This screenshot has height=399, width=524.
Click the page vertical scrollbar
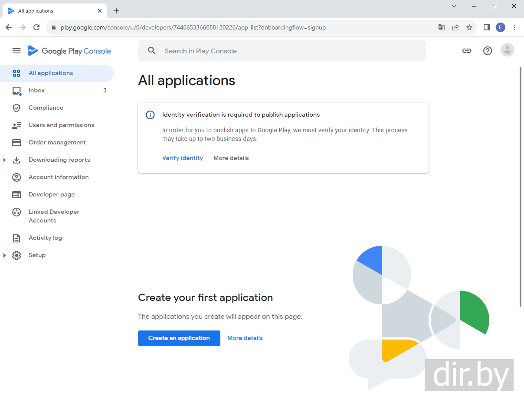coord(521,186)
